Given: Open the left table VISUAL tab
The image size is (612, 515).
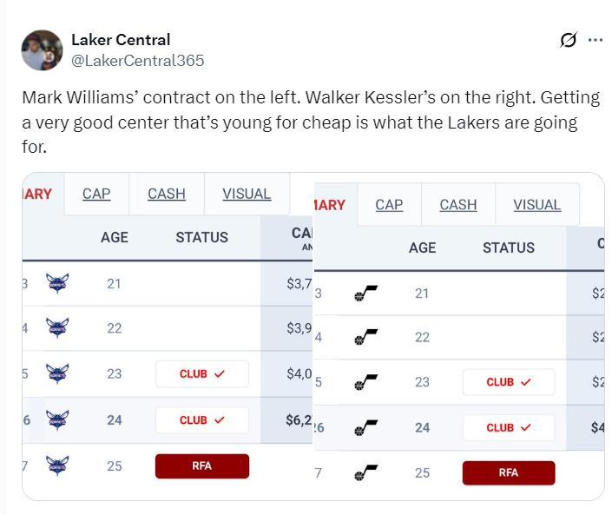Looking at the screenshot, I should [247, 194].
